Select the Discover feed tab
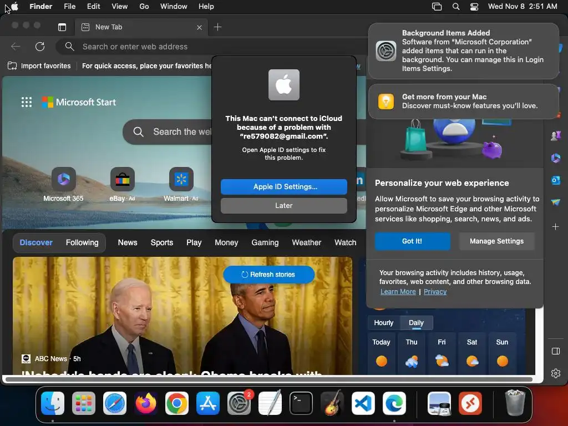The height and width of the screenshot is (426, 568). tap(36, 242)
